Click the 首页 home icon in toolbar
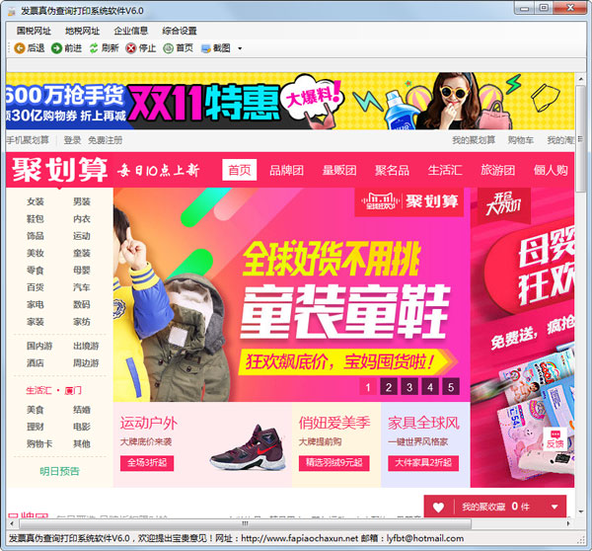The image size is (592, 551). [x=168, y=48]
